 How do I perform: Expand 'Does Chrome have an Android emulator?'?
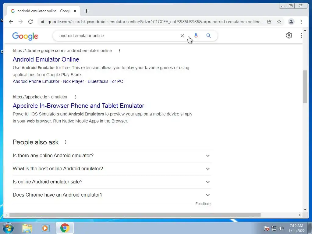pyautogui.click(x=112, y=195)
